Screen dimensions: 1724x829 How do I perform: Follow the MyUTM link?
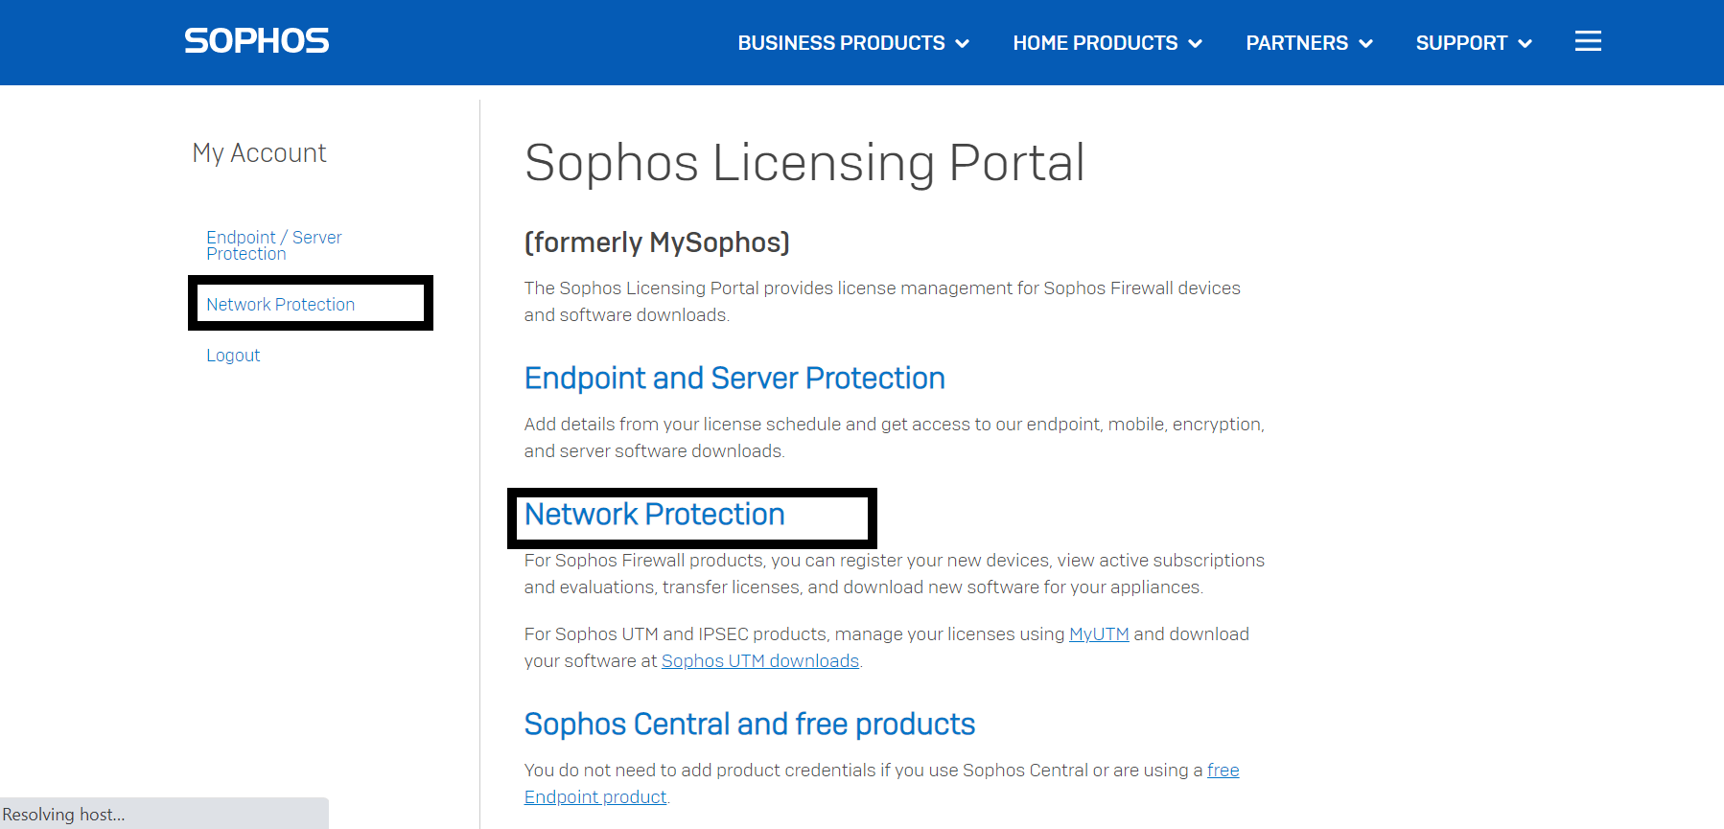pos(1099,634)
